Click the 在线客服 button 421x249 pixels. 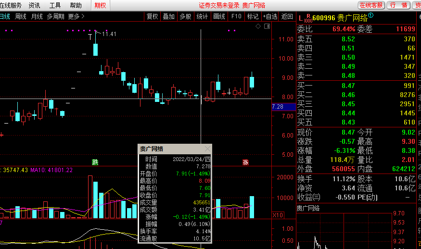371,5
